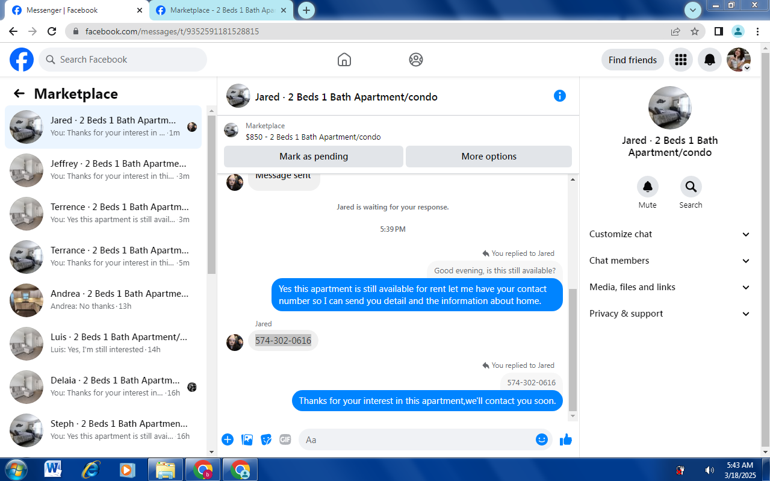Open new Chrome tab

pyautogui.click(x=306, y=10)
